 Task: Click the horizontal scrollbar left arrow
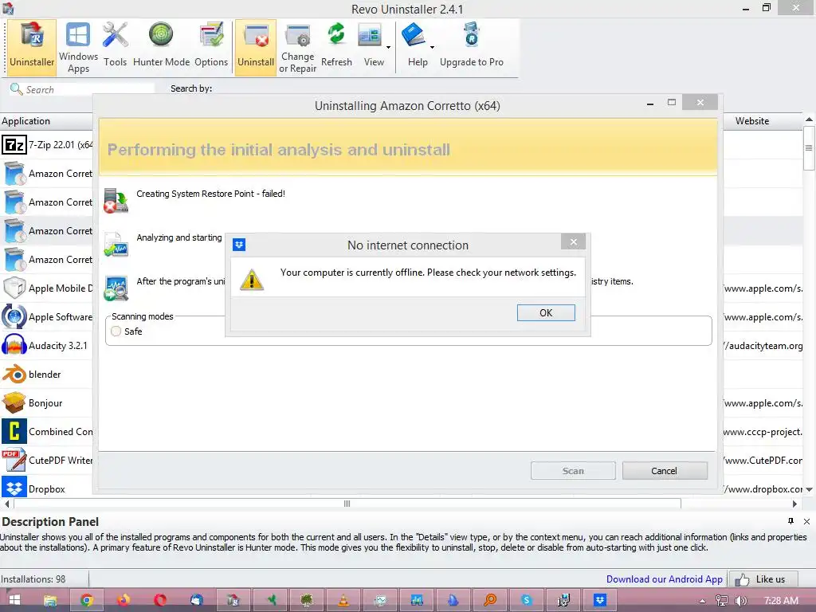(x=6, y=504)
